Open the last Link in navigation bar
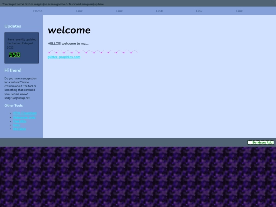This screenshot has height=207, width=276. pyautogui.click(x=239, y=11)
